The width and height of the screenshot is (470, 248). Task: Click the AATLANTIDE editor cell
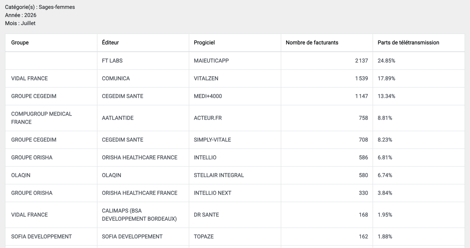(x=143, y=118)
